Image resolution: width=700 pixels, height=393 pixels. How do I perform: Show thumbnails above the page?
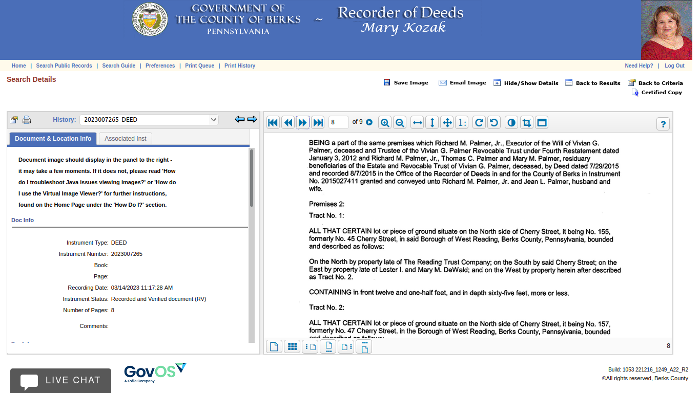click(363, 346)
